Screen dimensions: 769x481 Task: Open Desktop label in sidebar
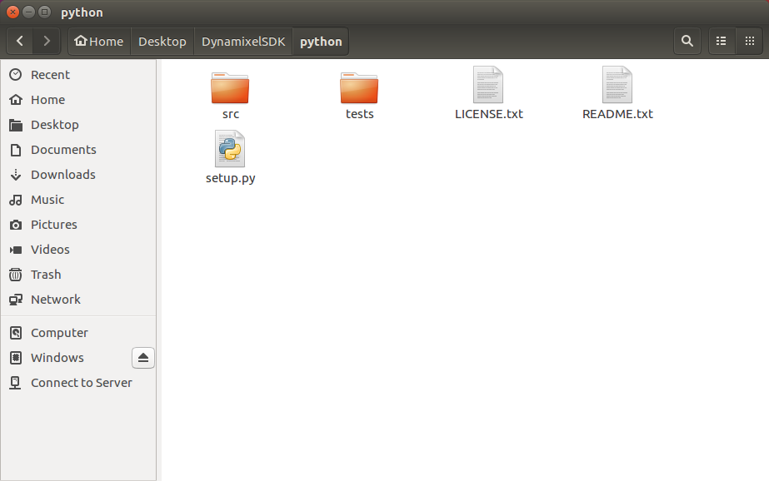click(54, 125)
